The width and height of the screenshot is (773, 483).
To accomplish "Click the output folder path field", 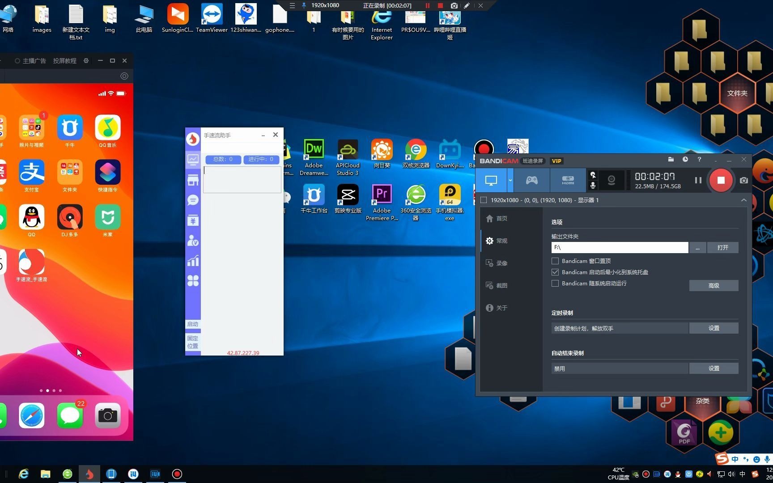I will point(620,247).
